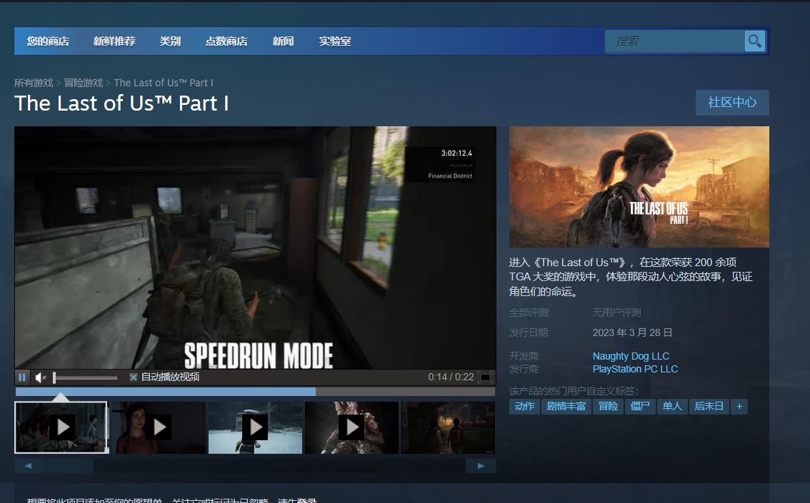
Task: Select the 剧情丰富 tag
Action: point(566,407)
